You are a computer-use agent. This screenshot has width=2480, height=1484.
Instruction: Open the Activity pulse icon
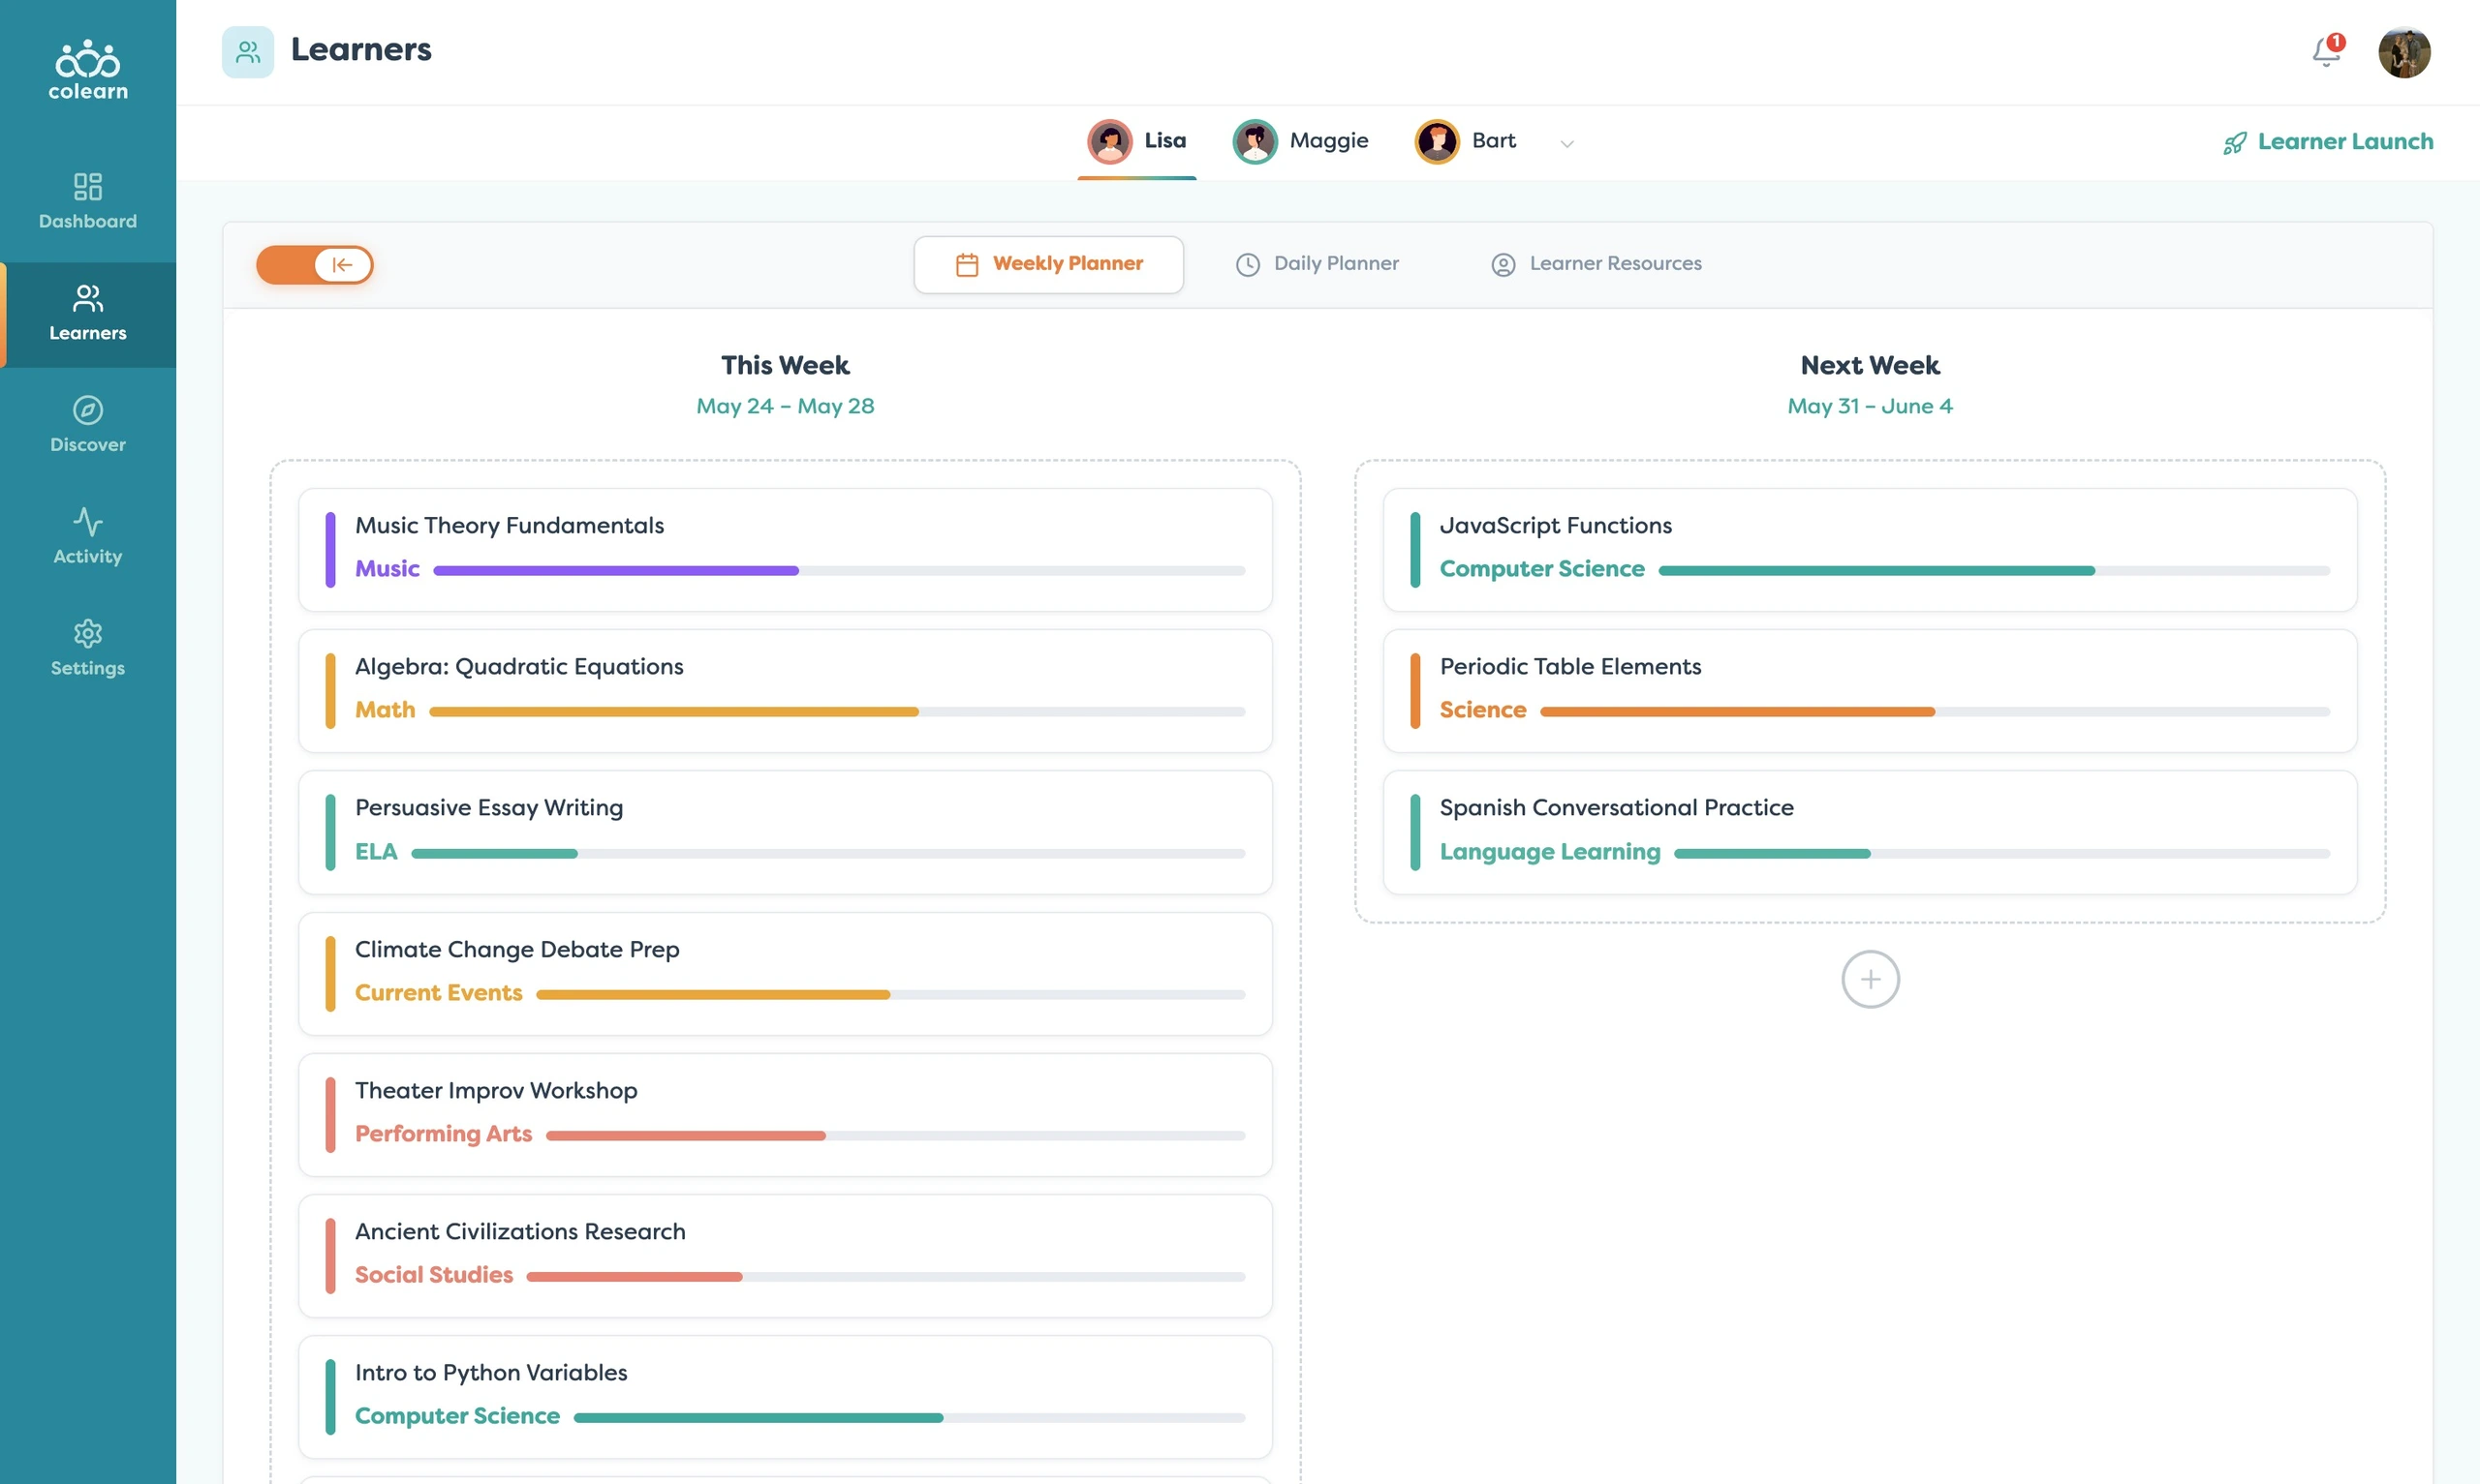tap(88, 522)
